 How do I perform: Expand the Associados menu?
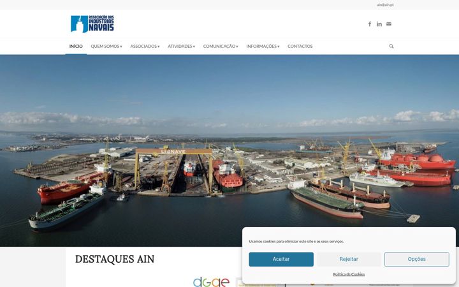pyautogui.click(x=145, y=47)
